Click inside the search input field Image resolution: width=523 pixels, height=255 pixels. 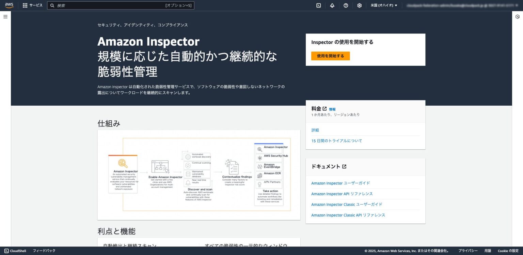(x=119, y=5)
